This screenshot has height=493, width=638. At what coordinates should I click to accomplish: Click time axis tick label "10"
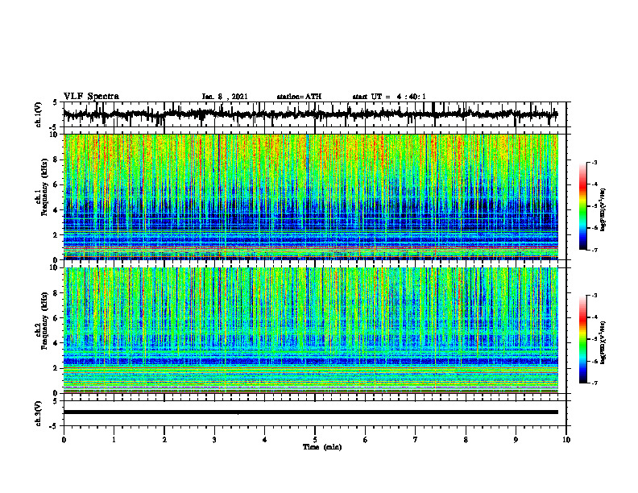566,440
